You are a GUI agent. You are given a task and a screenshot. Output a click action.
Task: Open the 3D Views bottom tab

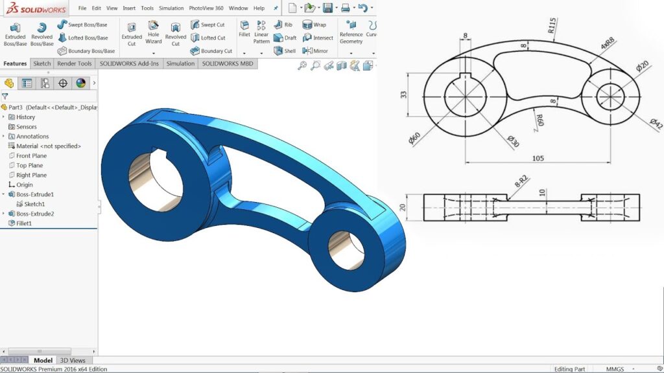click(x=73, y=360)
